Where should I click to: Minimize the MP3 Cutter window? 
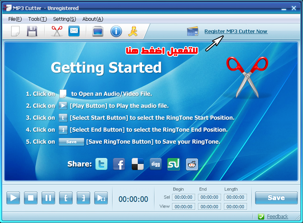pyautogui.click(x=284, y=9)
